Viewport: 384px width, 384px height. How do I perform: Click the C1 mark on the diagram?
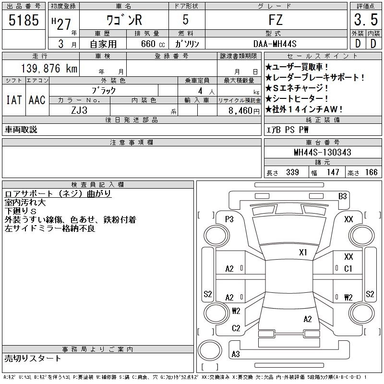coord(348,269)
